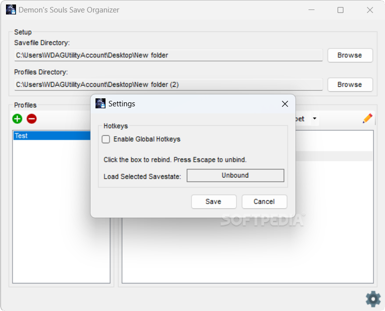Open settings via the gear icon
This screenshot has height=311, width=385.
point(373,299)
